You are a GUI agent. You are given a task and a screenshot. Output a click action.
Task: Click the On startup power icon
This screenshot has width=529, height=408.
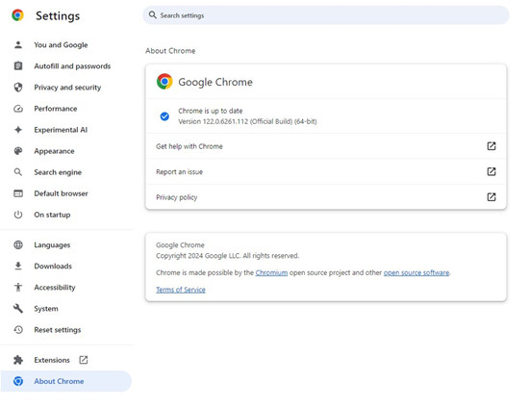pos(18,215)
